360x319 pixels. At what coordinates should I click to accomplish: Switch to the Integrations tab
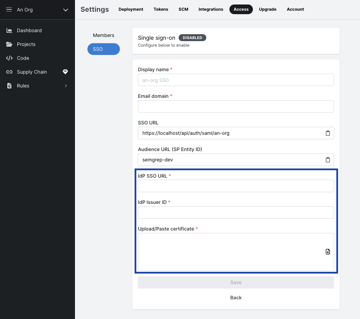[x=211, y=9]
